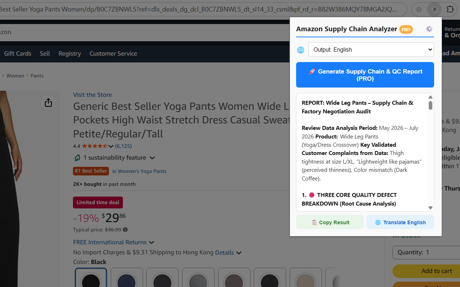This screenshot has width=460, height=287.
Task: Open the browser extensions puzzle icon
Action: click(x=450, y=9)
